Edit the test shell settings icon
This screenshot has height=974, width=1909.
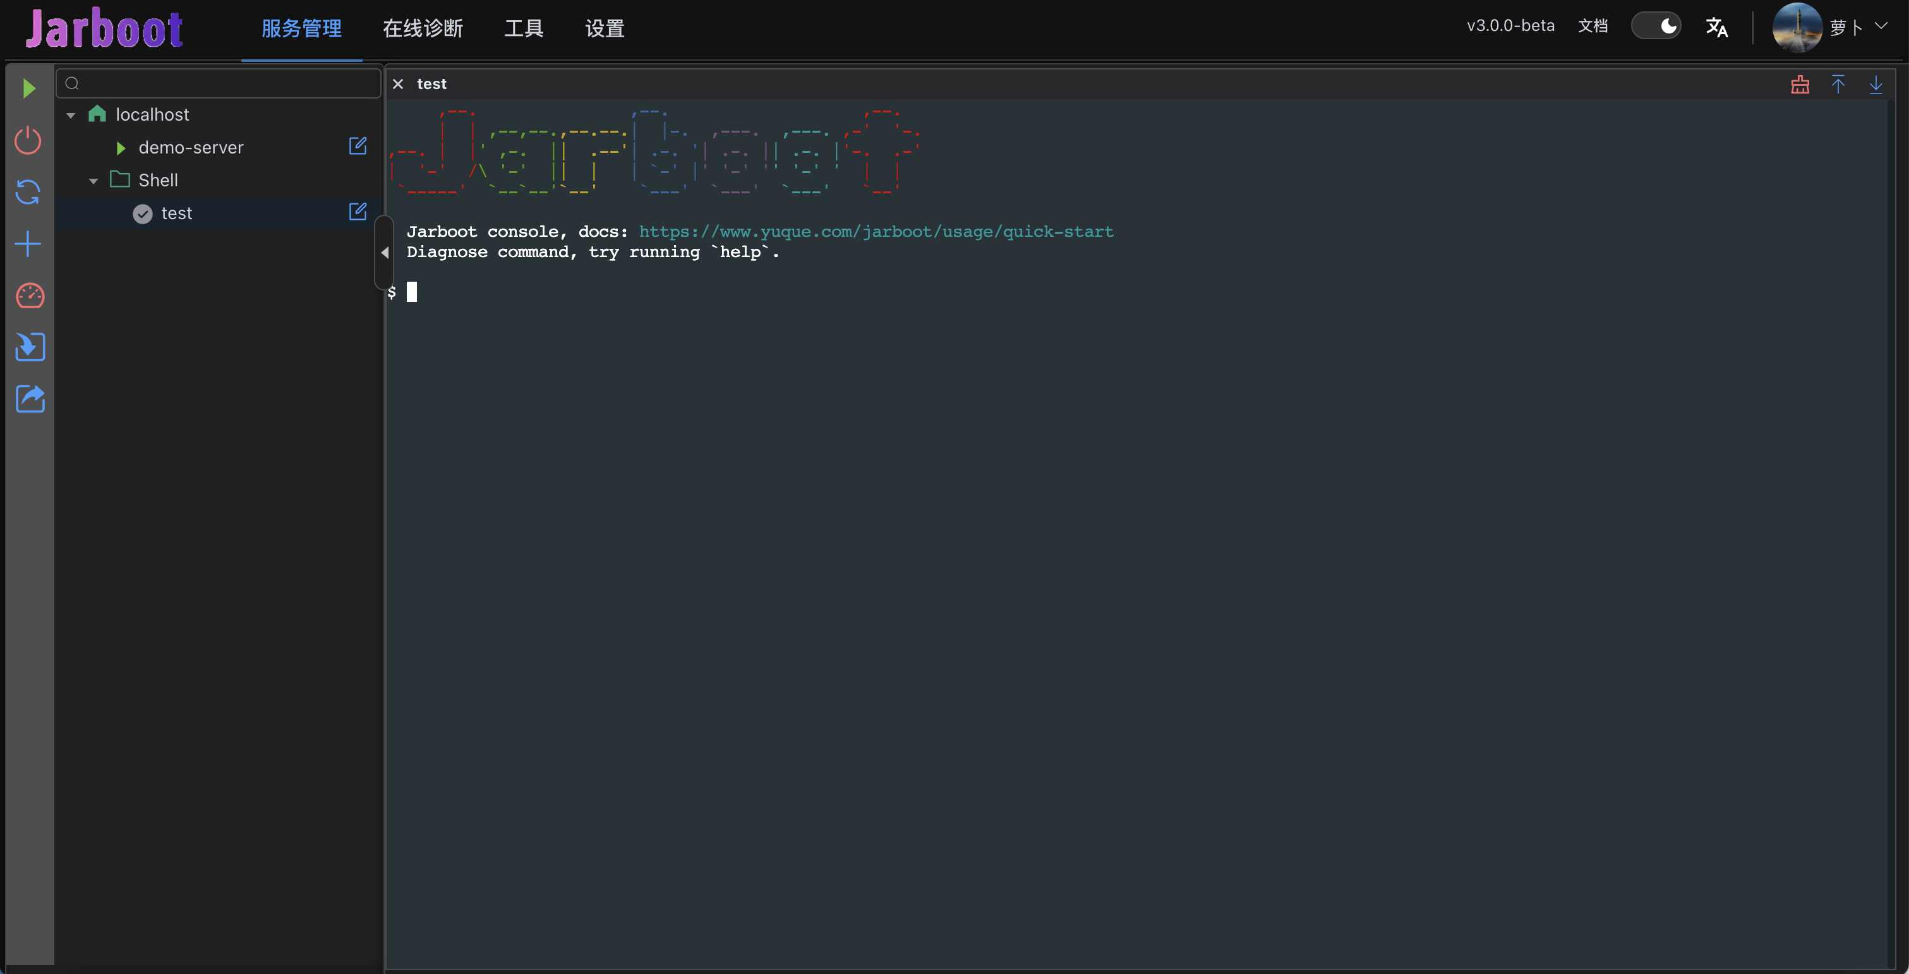click(x=358, y=212)
